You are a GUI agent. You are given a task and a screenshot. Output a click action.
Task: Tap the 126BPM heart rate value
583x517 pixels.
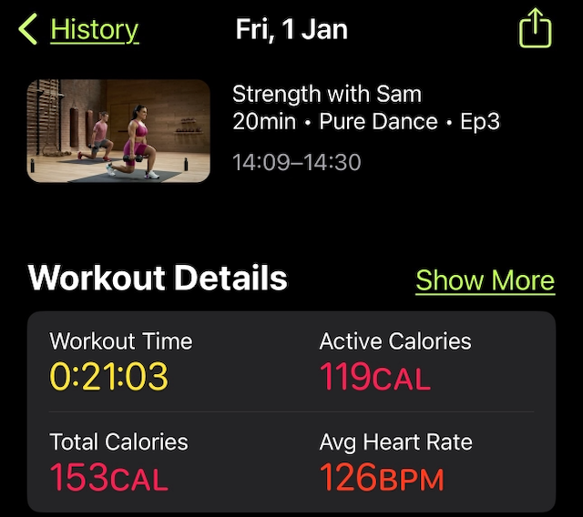coord(382,477)
